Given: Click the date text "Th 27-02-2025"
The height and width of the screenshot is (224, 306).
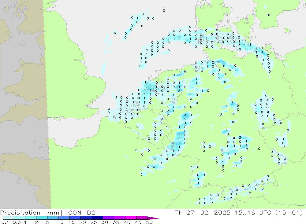Looking at the screenshot, I should (203, 212).
